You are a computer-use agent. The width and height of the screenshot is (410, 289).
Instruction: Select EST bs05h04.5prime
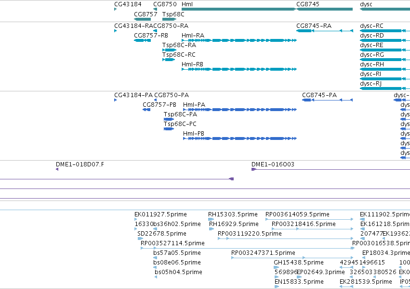156,277
